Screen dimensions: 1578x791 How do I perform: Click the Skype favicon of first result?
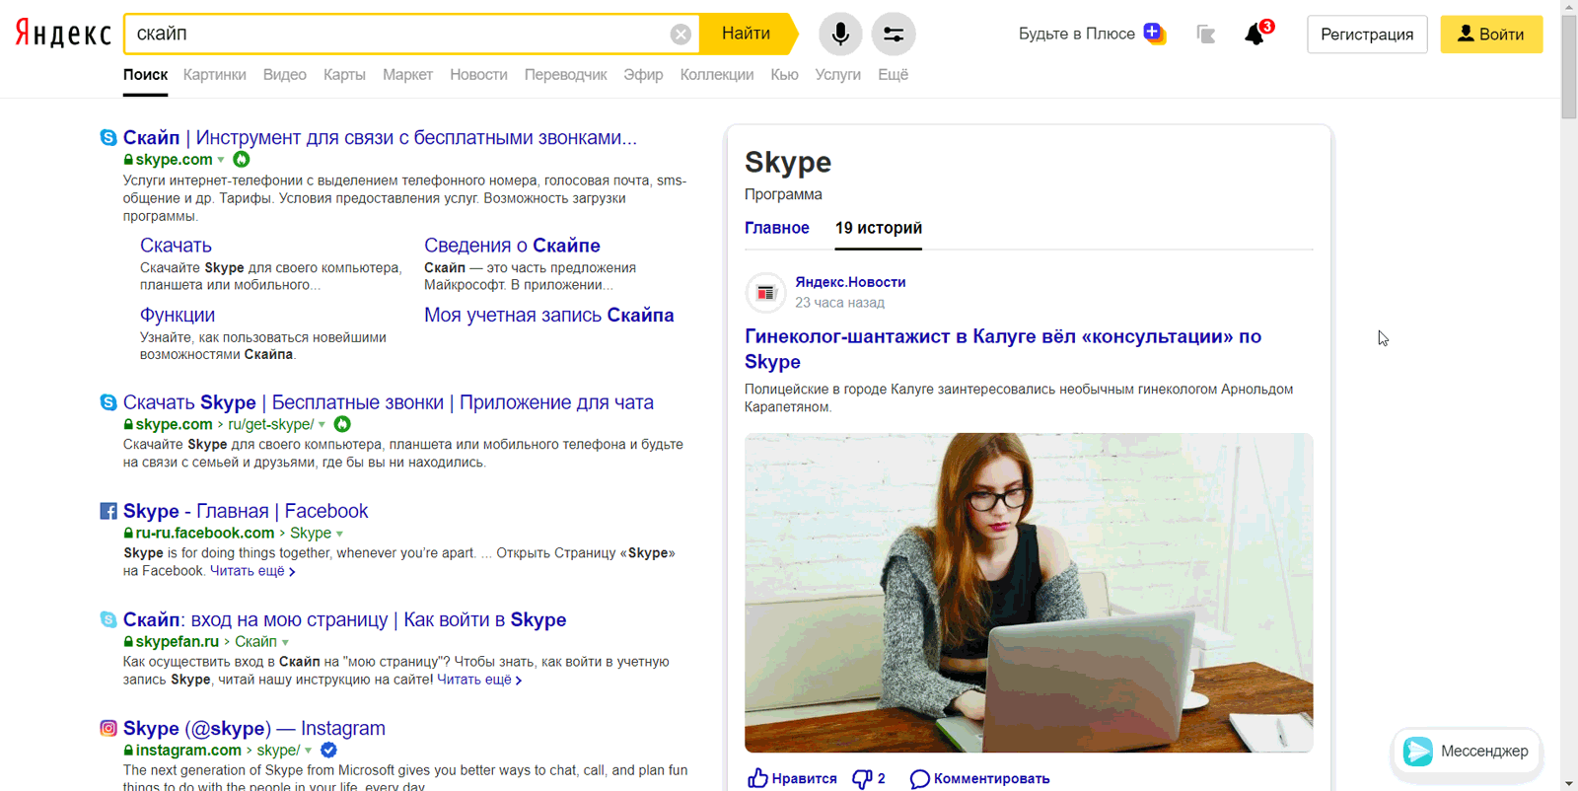tap(108, 137)
